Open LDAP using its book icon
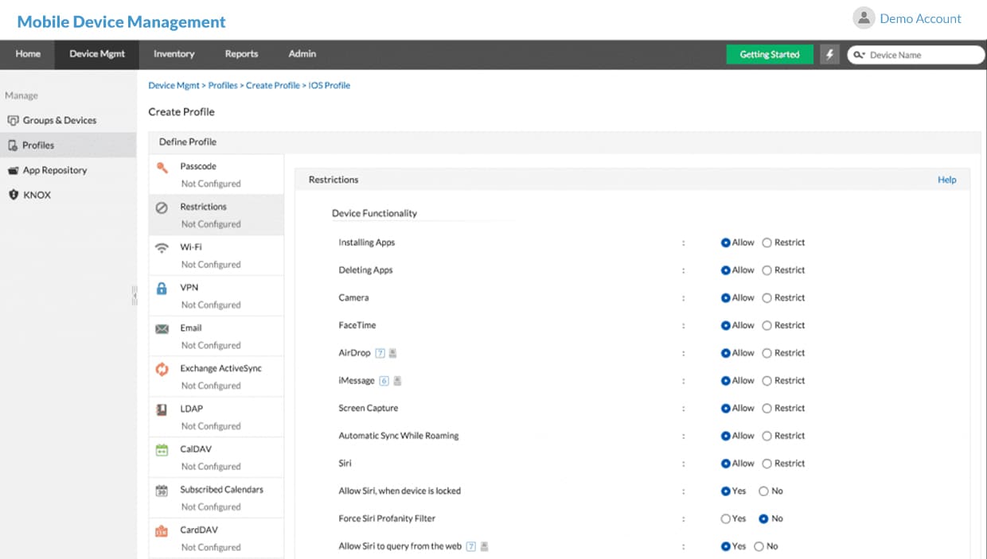987x559 pixels. 162,410
